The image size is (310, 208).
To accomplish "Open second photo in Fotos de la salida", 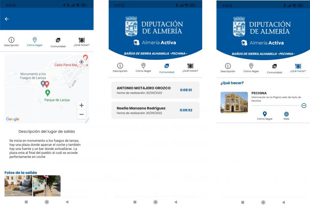I will point(46,186).
